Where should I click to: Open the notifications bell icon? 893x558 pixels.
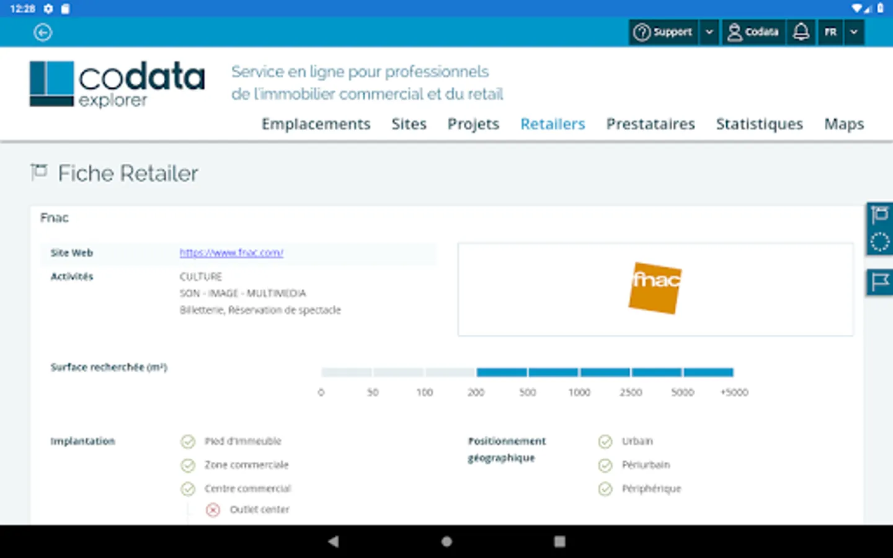click(801, 32)
